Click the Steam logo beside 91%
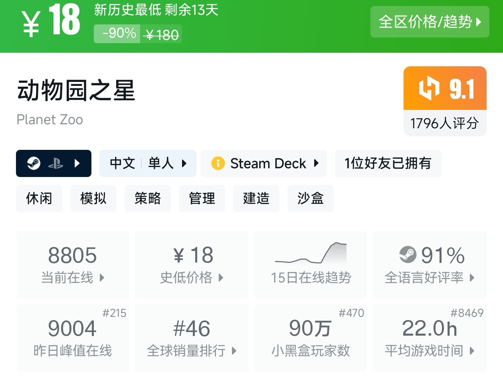 tap(408, 255)
